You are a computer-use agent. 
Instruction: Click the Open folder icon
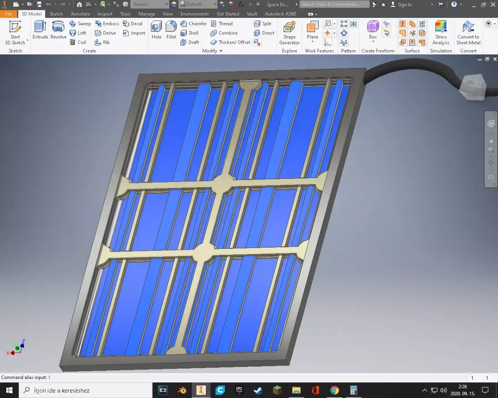pyautogui.click(x=29, y=4)
